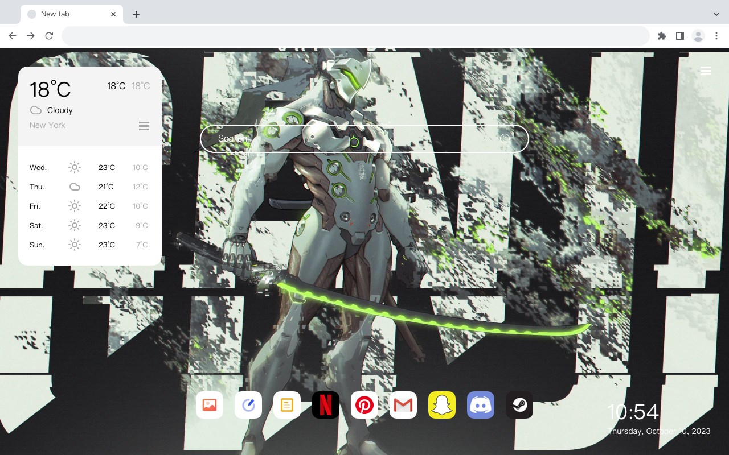Launch the Pinterest shortcut
This screenshot has width=729, height=455.
(364, 405)
